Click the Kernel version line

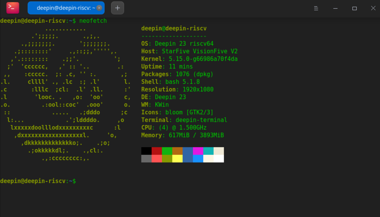click(x=189, y=59)
